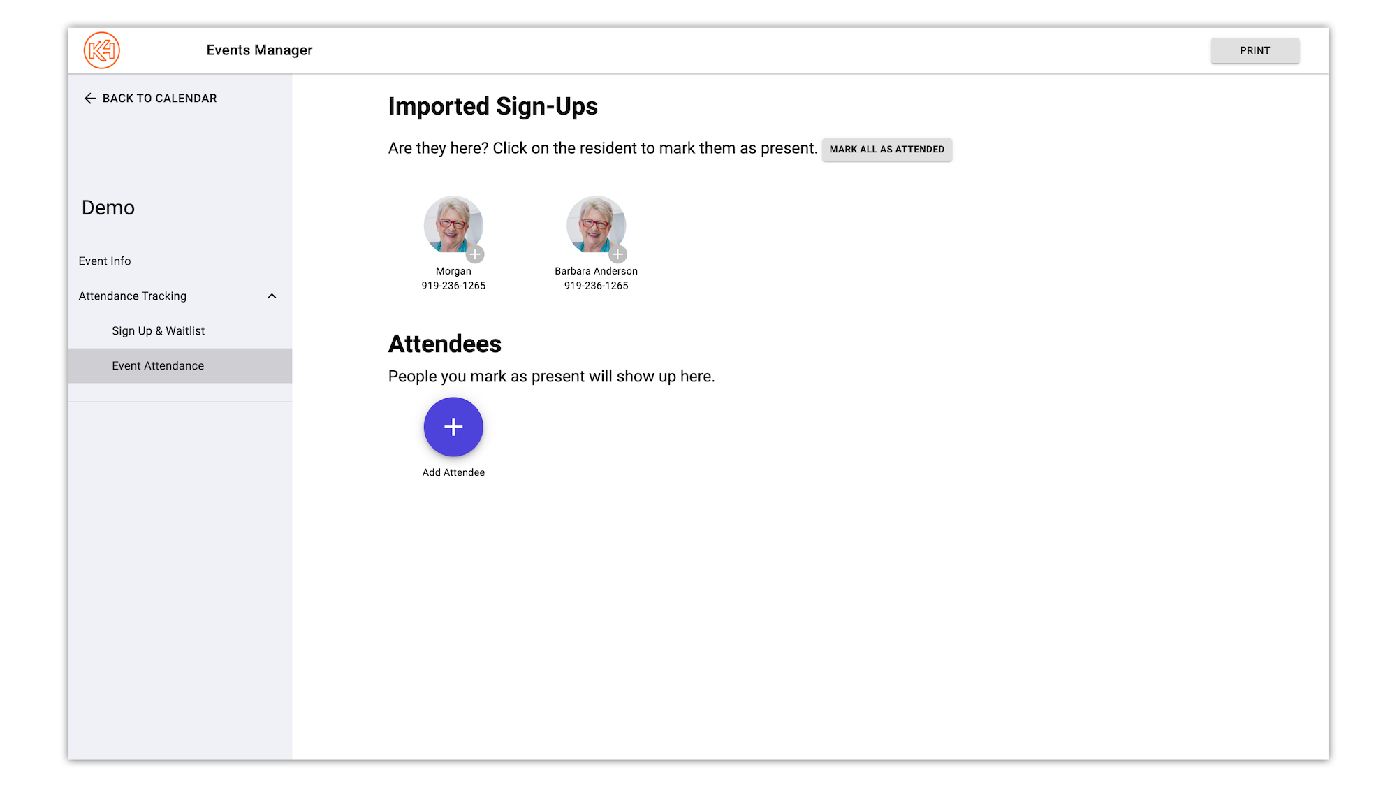
Task: Switch to the Sign Up & Waitlist section
Action: coord(158,330)
